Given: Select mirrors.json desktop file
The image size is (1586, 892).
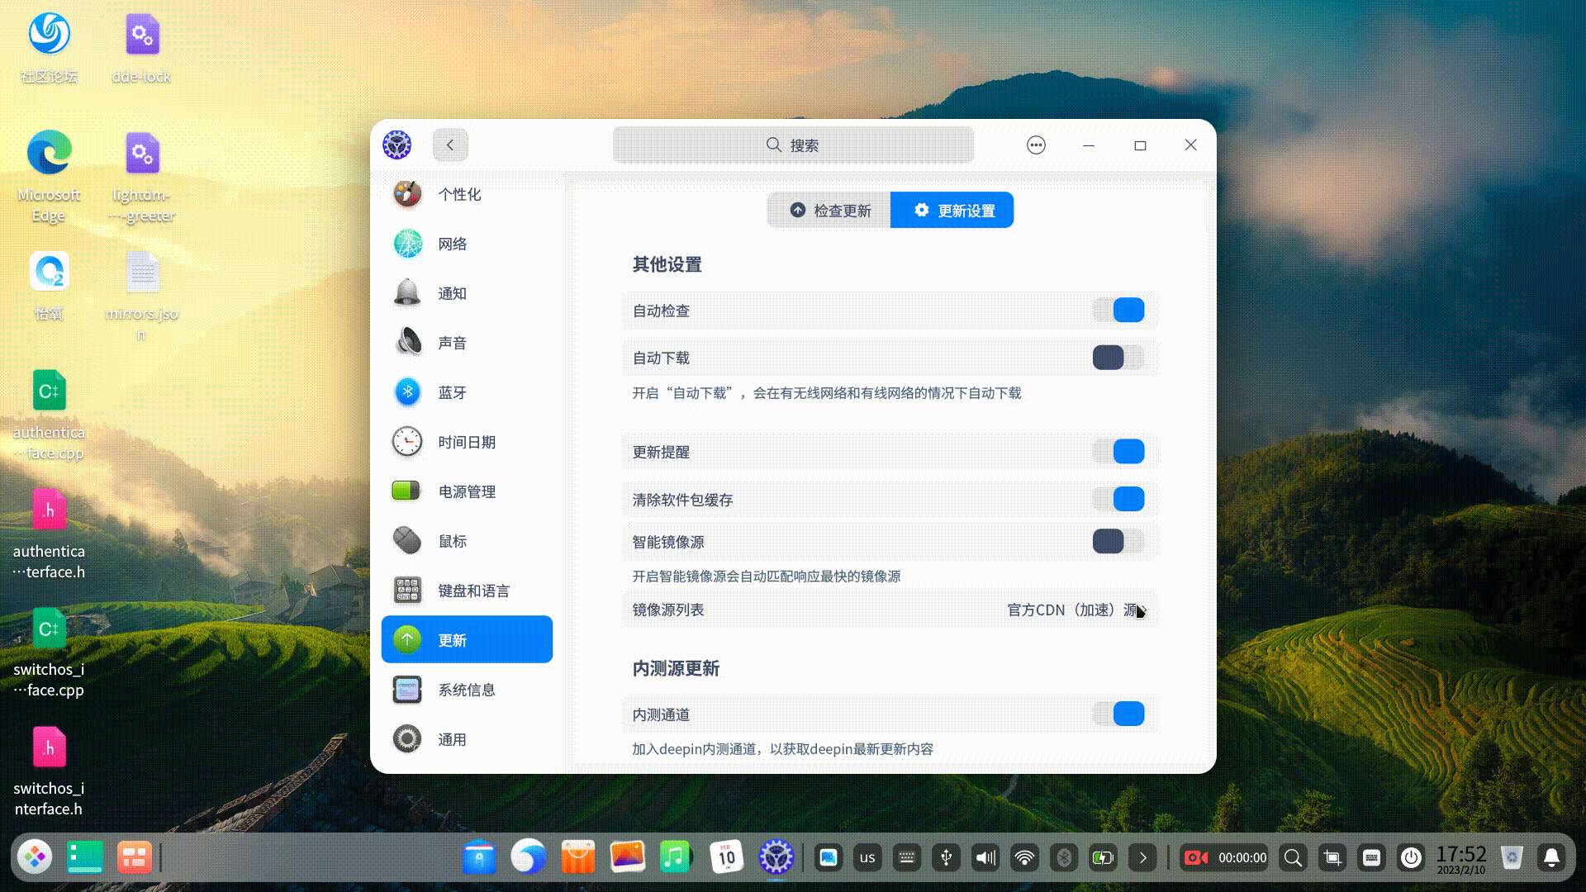Looking at the screenshot, I should 142,296.
